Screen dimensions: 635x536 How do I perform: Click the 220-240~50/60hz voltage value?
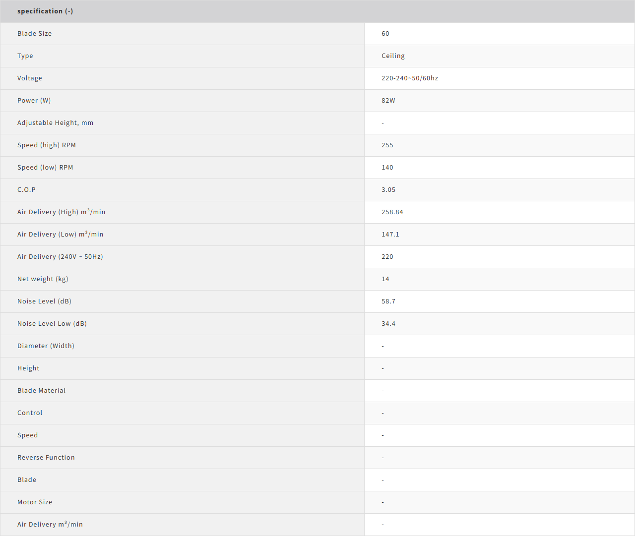(x=409, y=78)
